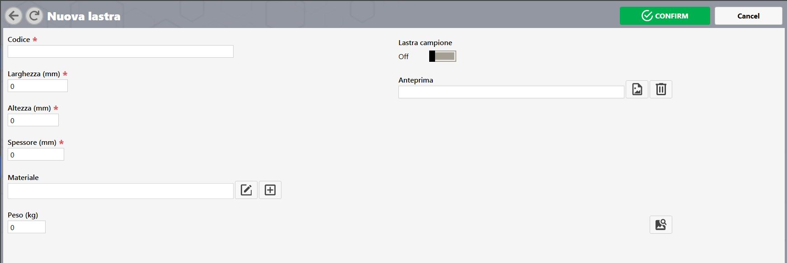Open the image search icon
The image size is (787, 263).
click(661, 225)
